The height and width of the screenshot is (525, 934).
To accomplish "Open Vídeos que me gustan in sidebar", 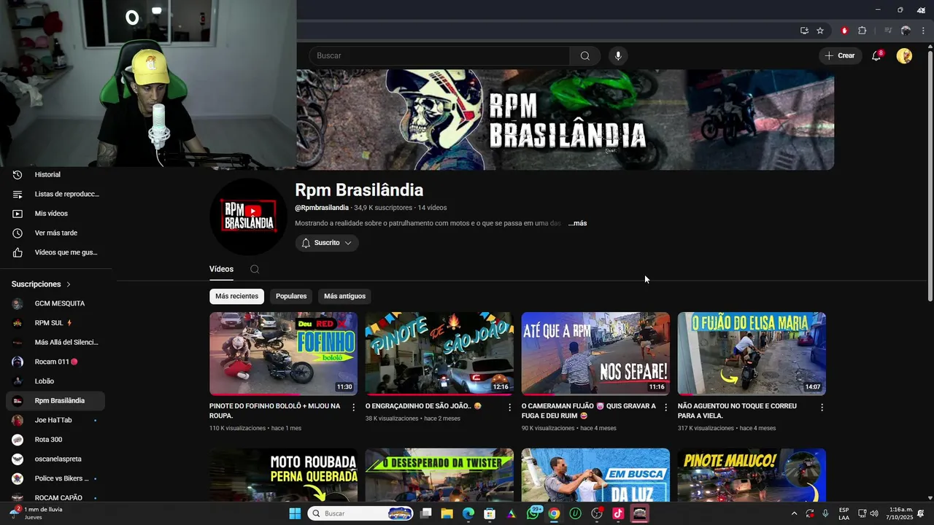I will 55,252.
